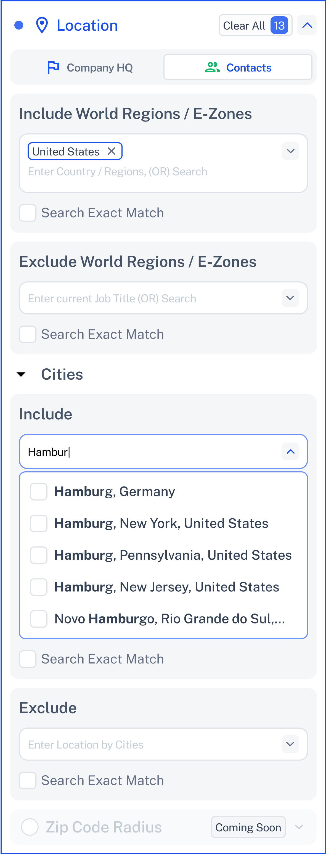The height and width of the screenshot is (854, 326).
Task: Select the Zip Code Radius radio button
Action: tap(30, 827)
